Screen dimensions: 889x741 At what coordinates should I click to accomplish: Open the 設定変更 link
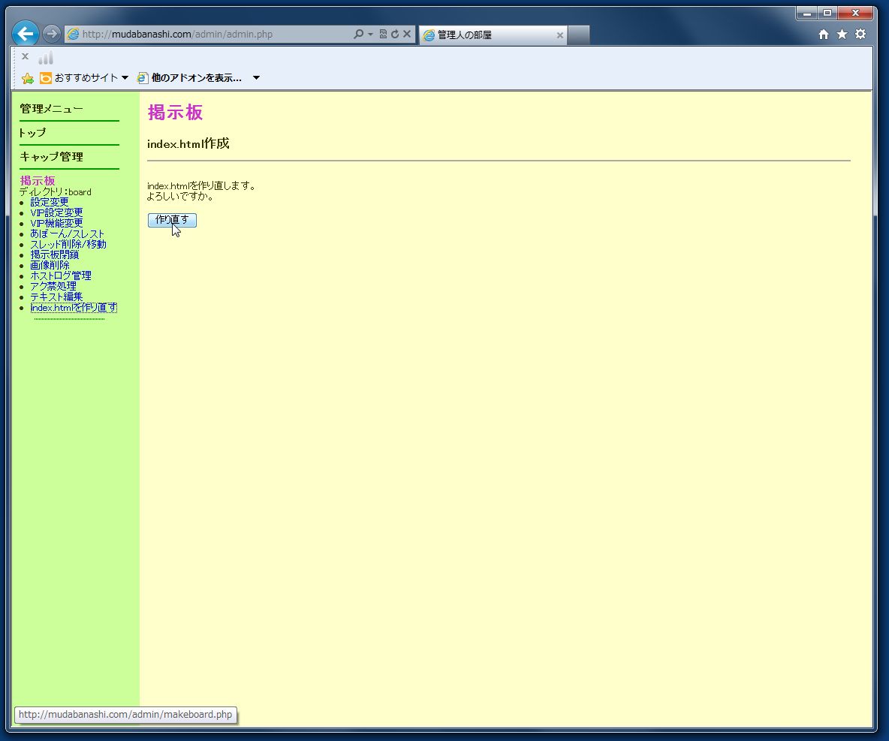pyautogui.click(x=50, y=202)
